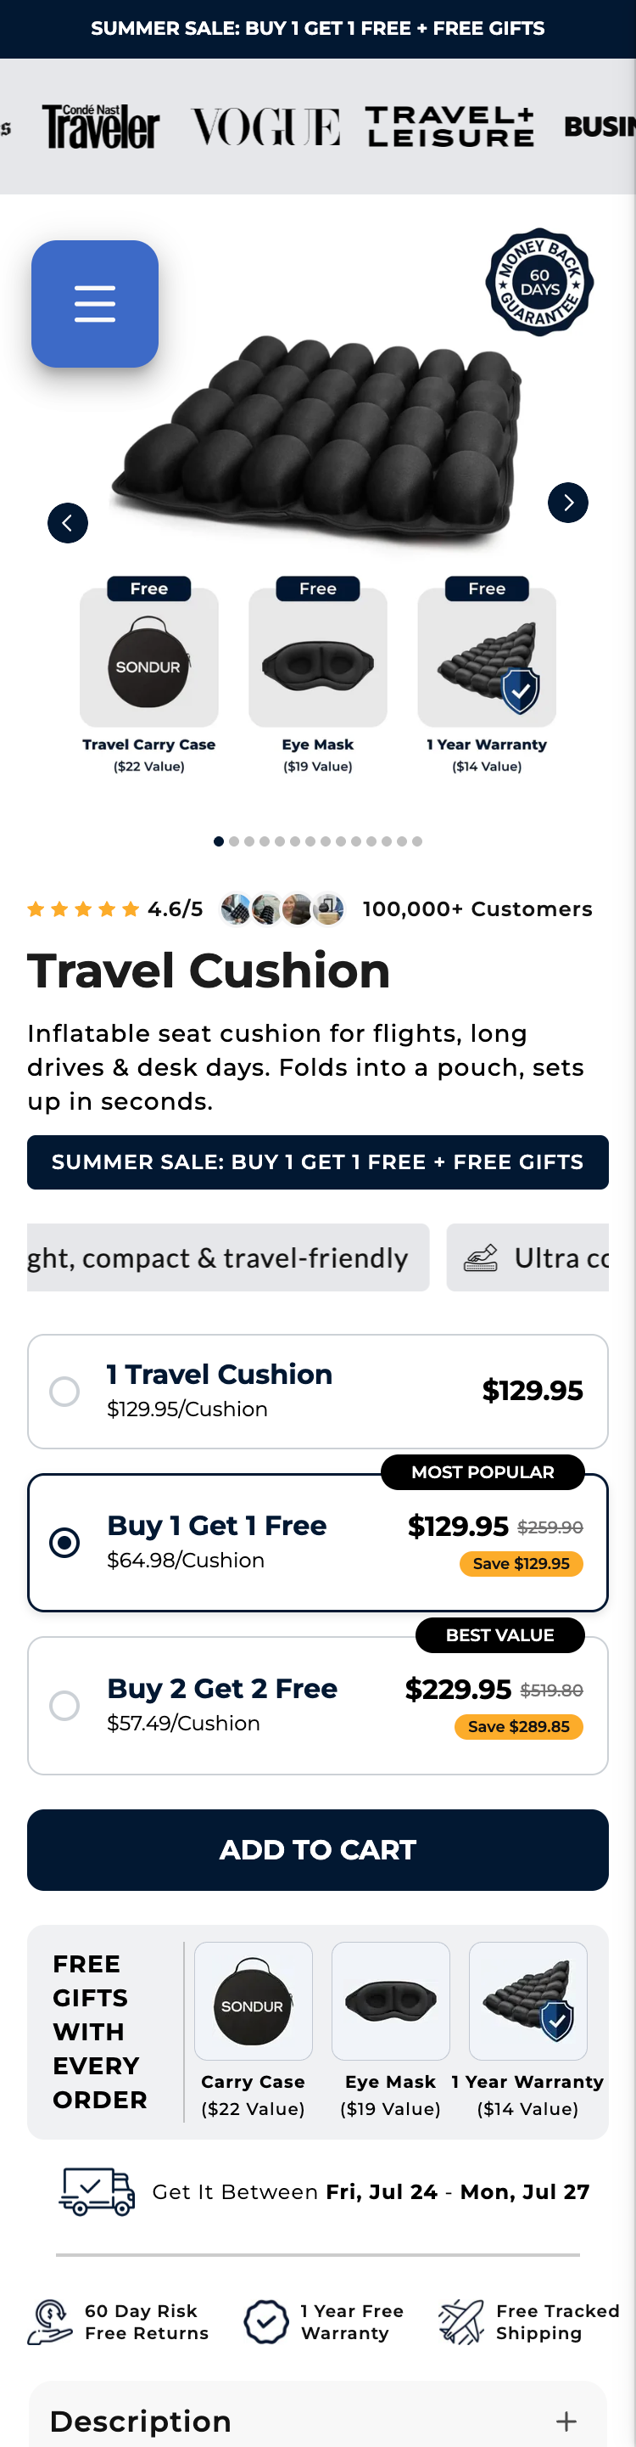The image size is (636, 2447).
Task: Expand the Description section plus icon
Action: pyautogui.click(x=566, y=2422)
